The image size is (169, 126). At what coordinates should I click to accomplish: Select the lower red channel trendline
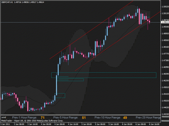point(118,41)
